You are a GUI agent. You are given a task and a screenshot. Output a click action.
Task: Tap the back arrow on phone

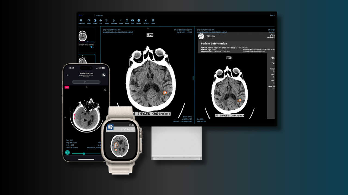point(67,75)
